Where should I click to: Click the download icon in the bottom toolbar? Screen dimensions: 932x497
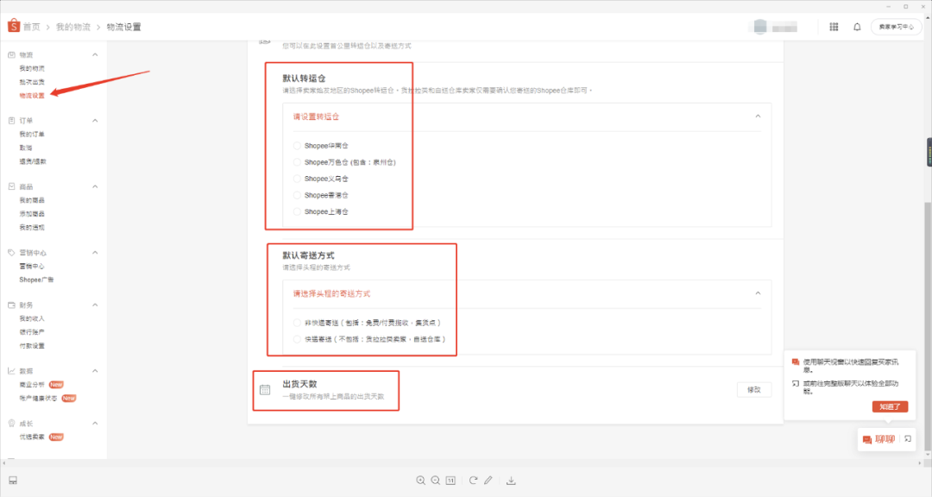pos(511,481)
